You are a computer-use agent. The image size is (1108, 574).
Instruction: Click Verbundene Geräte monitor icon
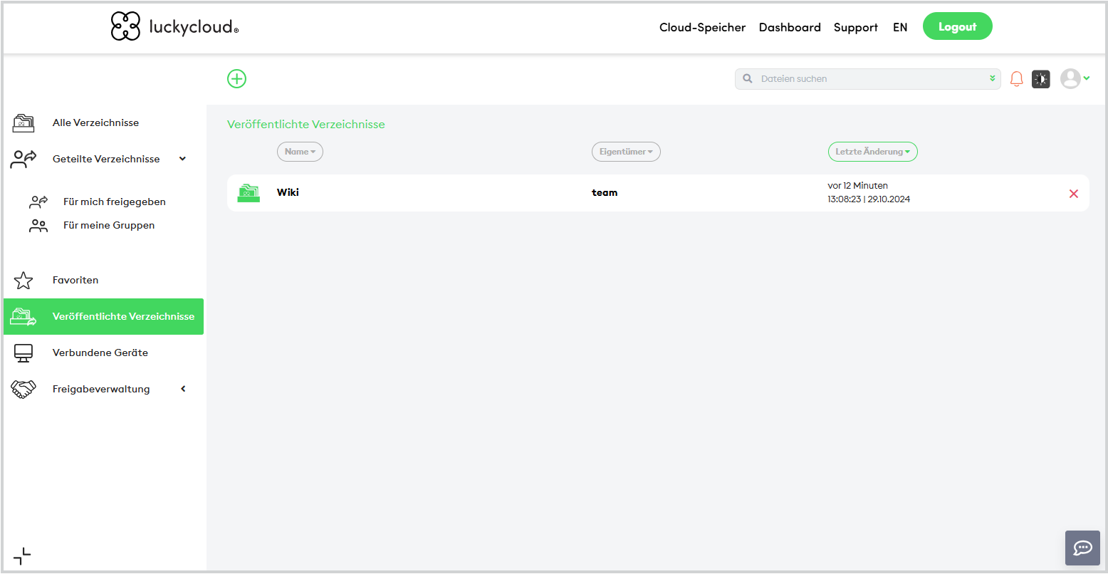(23, 353)
